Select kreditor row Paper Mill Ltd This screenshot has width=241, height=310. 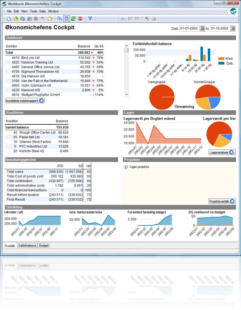tap(37, 137)
